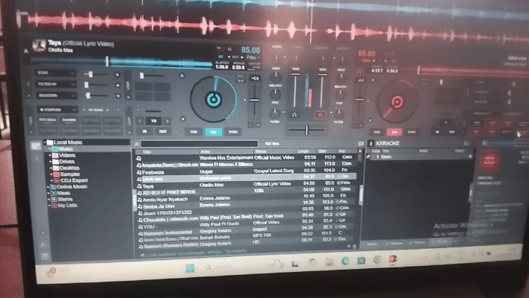Click the loop OUT button on left deck

[x=162, y=131]
